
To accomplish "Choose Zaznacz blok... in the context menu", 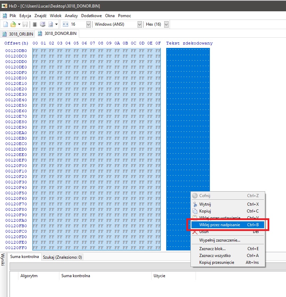I will (x=228, y=249).
